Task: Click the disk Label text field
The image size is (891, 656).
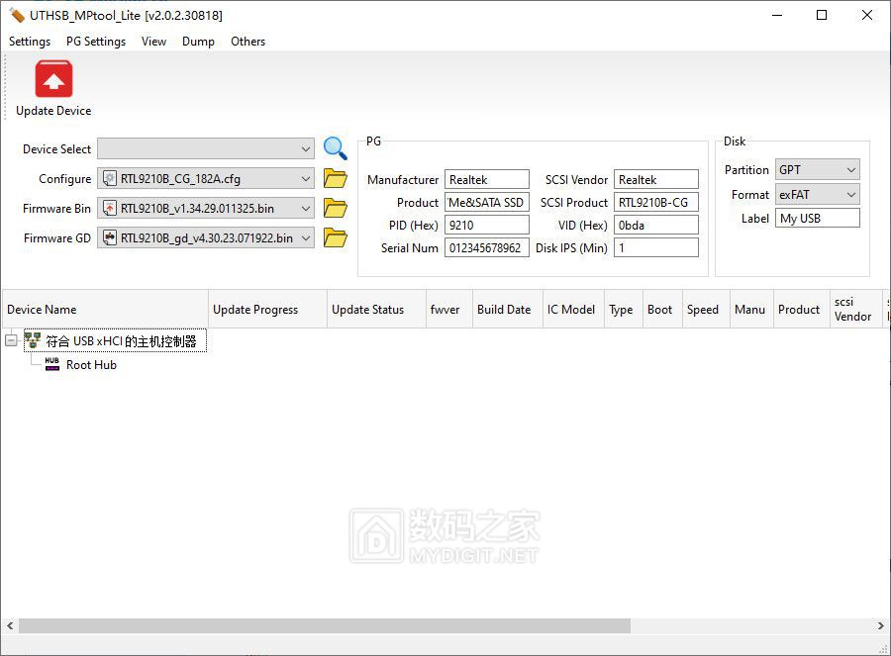Action: click(817, 219)
